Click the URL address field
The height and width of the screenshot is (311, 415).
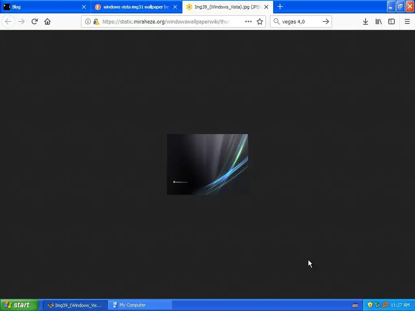(x=166, y=21)
